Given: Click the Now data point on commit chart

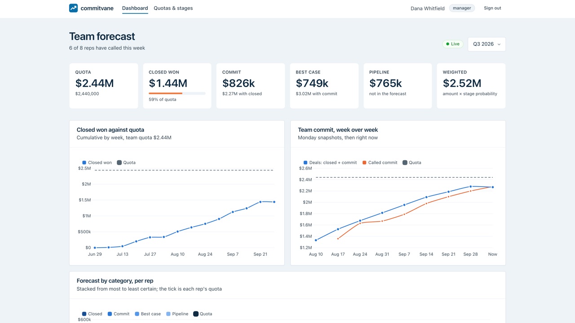Looking at the screenshot, I should [x=493, y=187].
